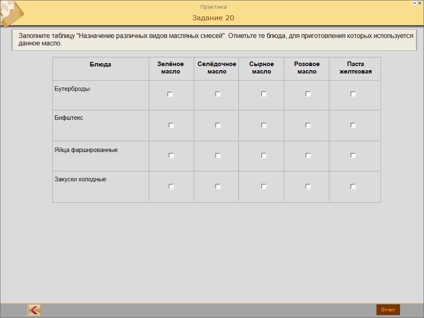Viewport: 424px width, 318px height.
Task: Check Паста желтковая for Яйца фаршированные
Action: (x=353, y=156)
